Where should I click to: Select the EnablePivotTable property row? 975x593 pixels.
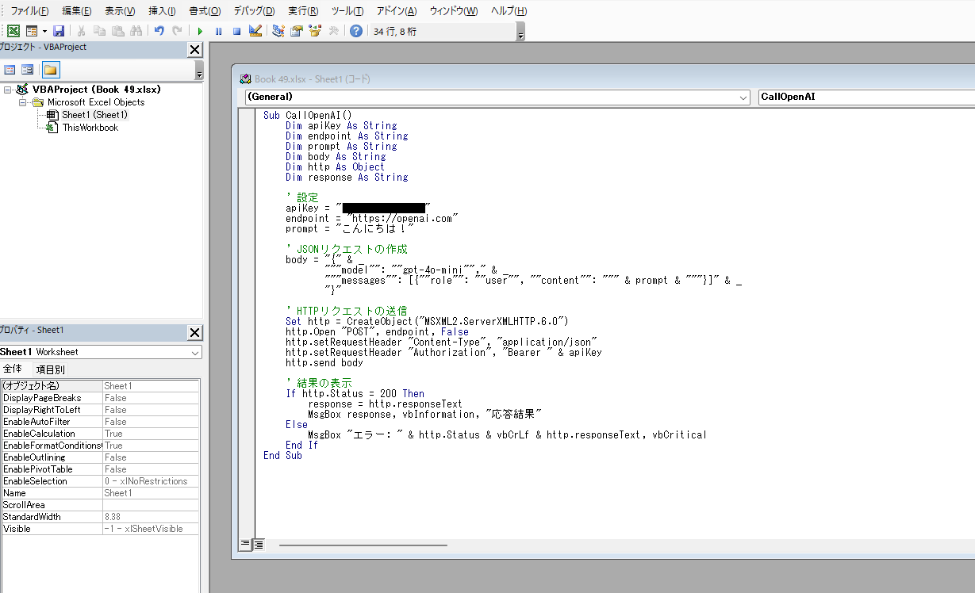point(100,469)
